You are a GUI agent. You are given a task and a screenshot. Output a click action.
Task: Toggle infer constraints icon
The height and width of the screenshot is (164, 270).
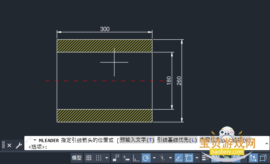(116, 158)
